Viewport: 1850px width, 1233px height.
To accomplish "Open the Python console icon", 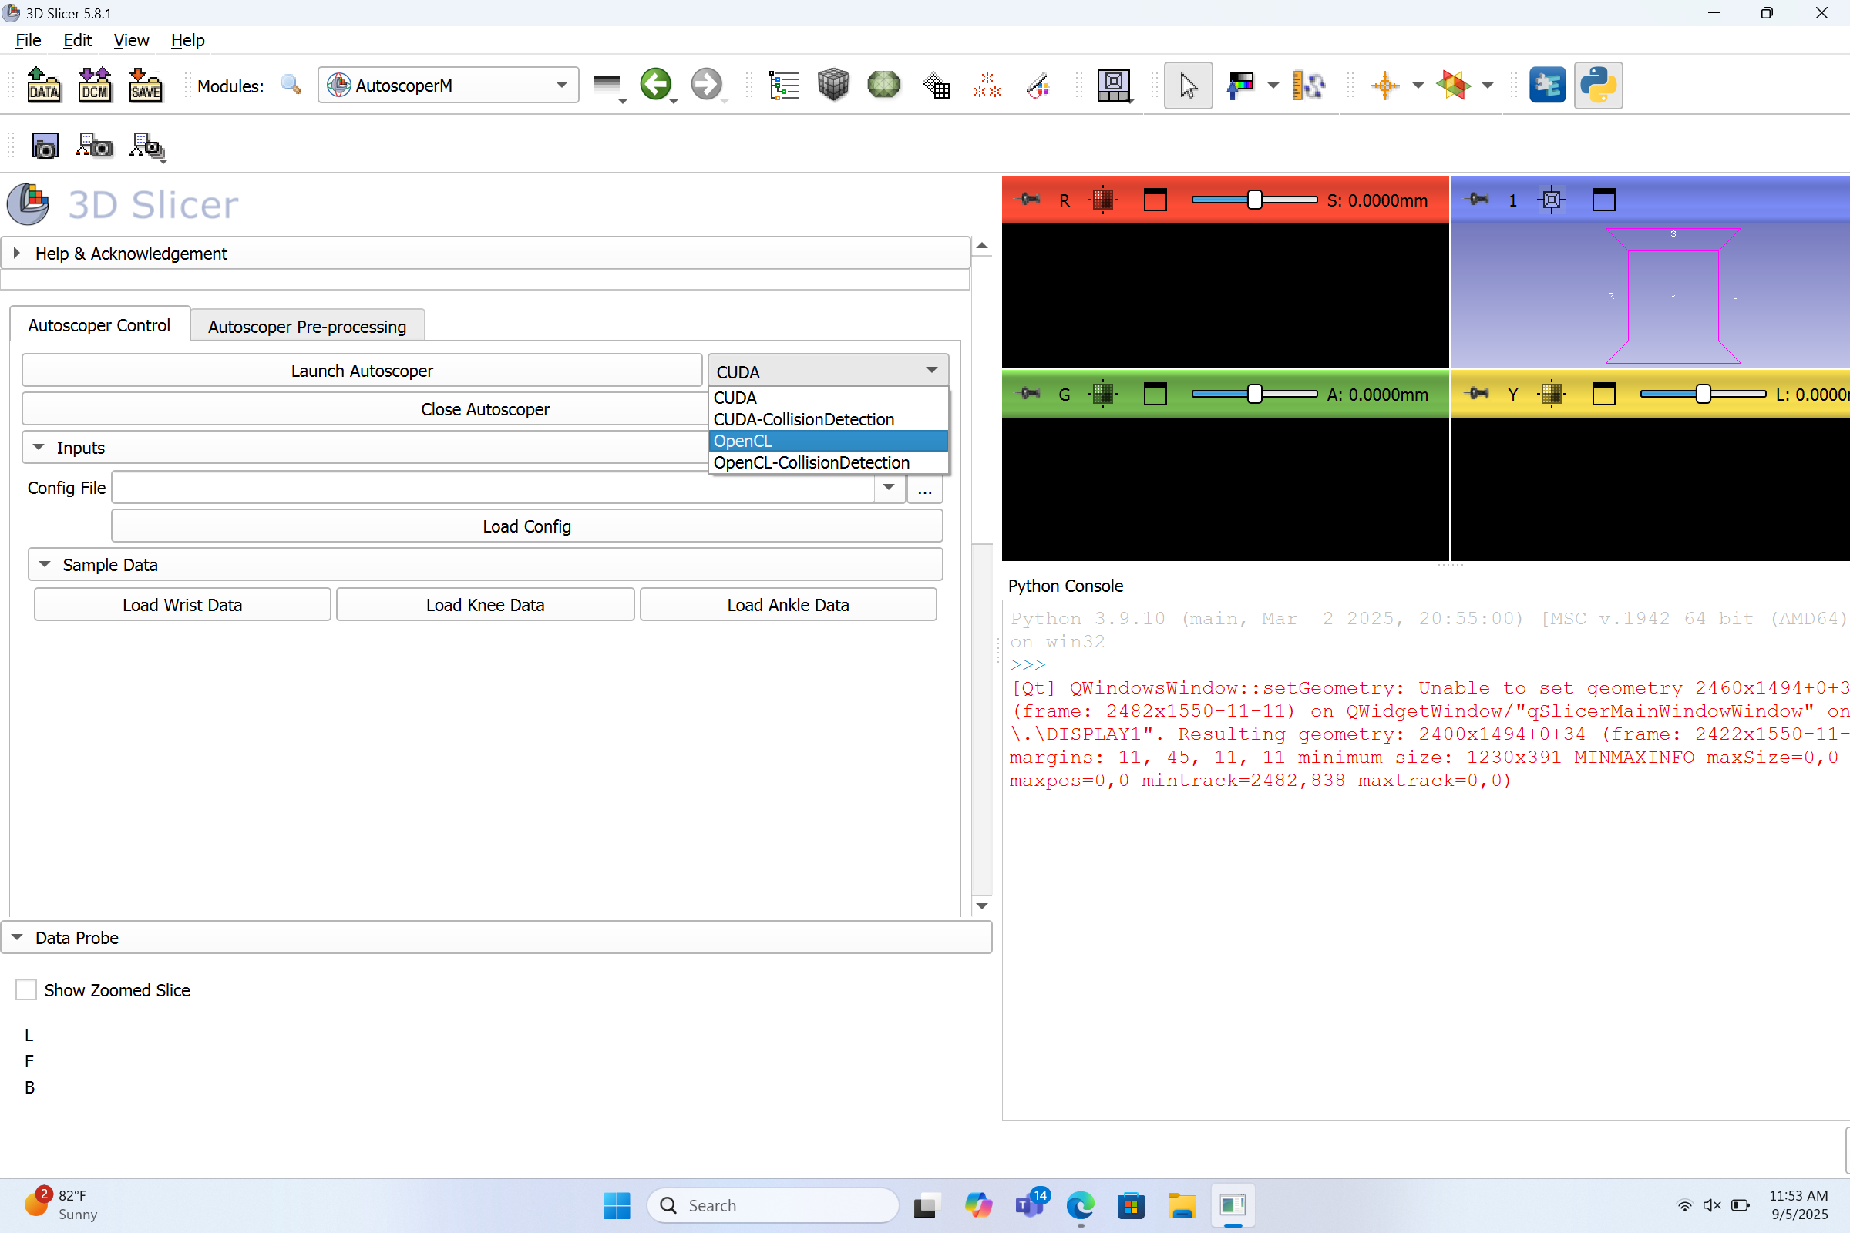I will coord(1597,85).
